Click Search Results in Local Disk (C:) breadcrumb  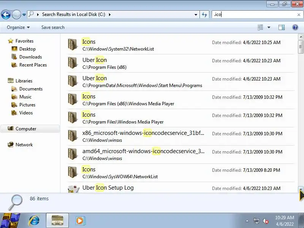(74, 14)
